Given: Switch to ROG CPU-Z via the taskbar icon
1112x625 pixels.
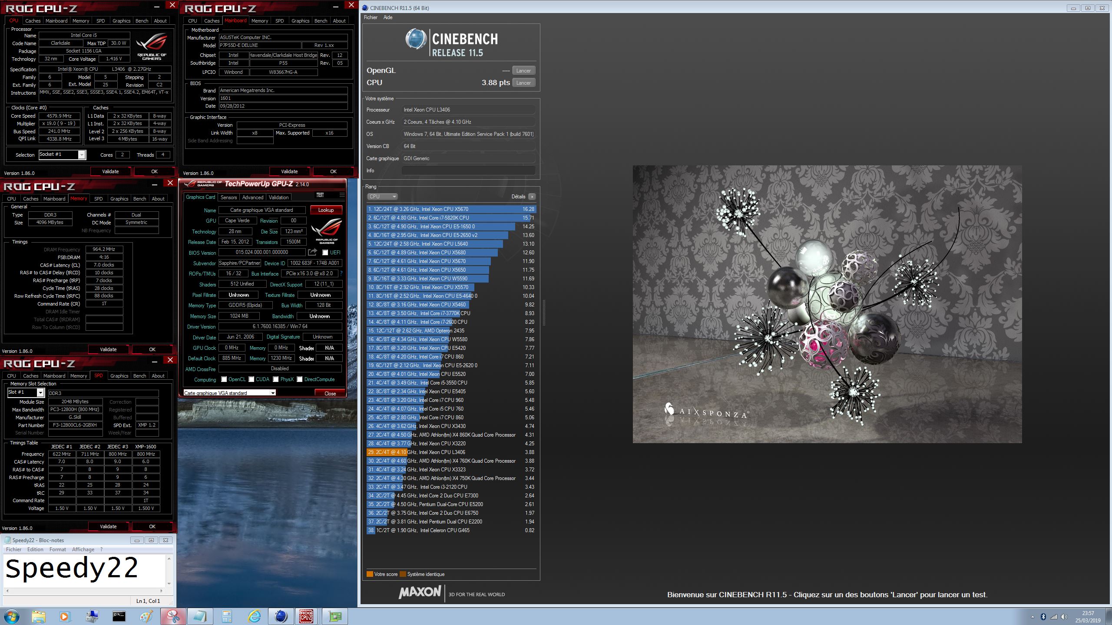Looking at the screenshot, I should (x=307, y=616).
